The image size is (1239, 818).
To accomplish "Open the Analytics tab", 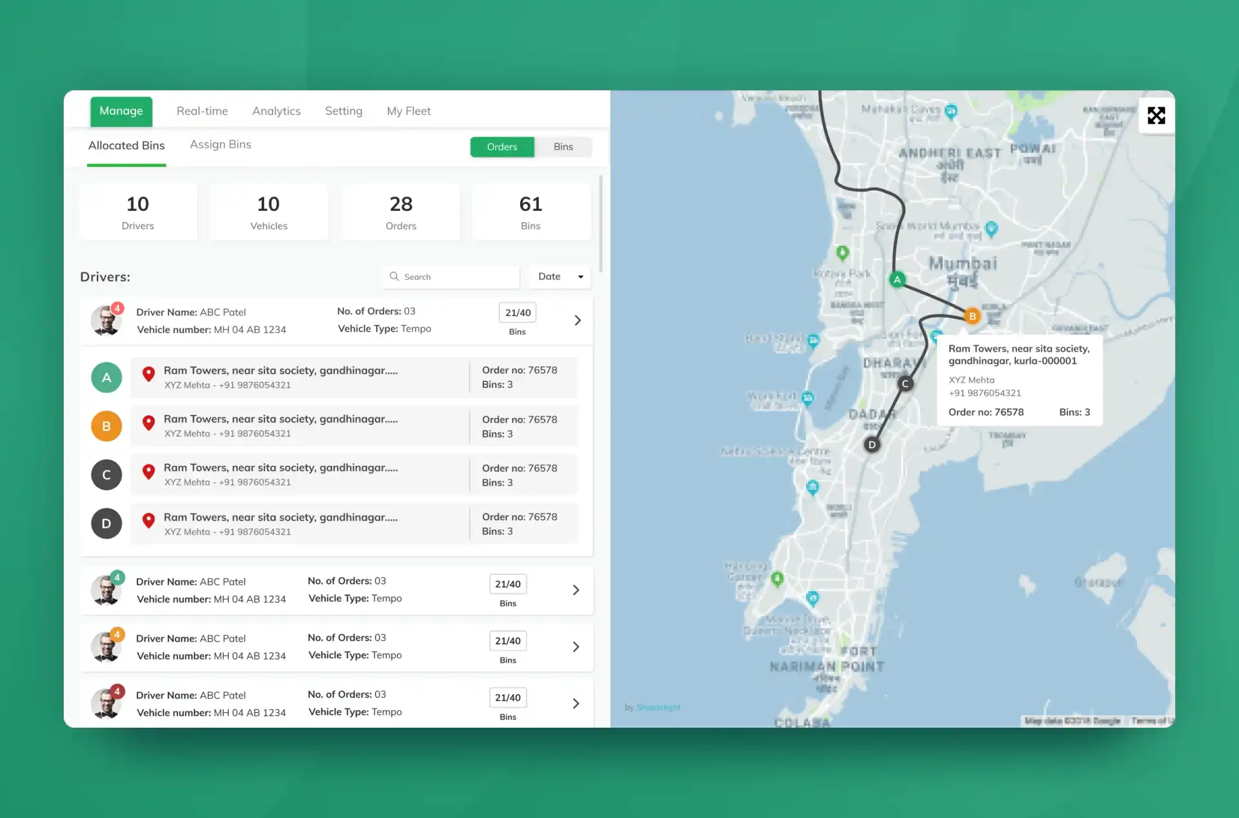I will pos(276,110).
